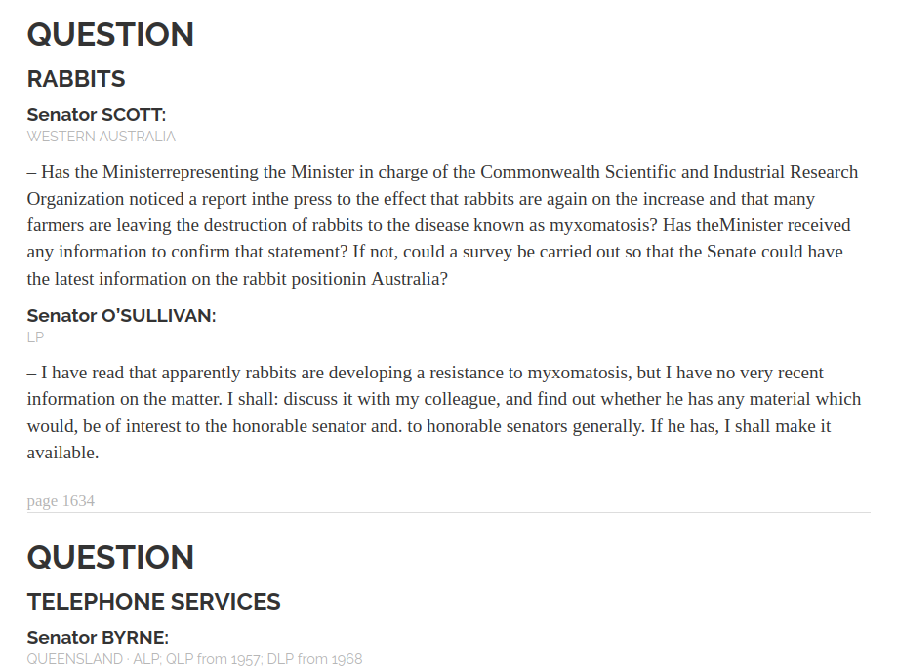Click the second QUESTION heading
Screen dimensions: 897x672
pyautogui.click(x=110, y=557)
